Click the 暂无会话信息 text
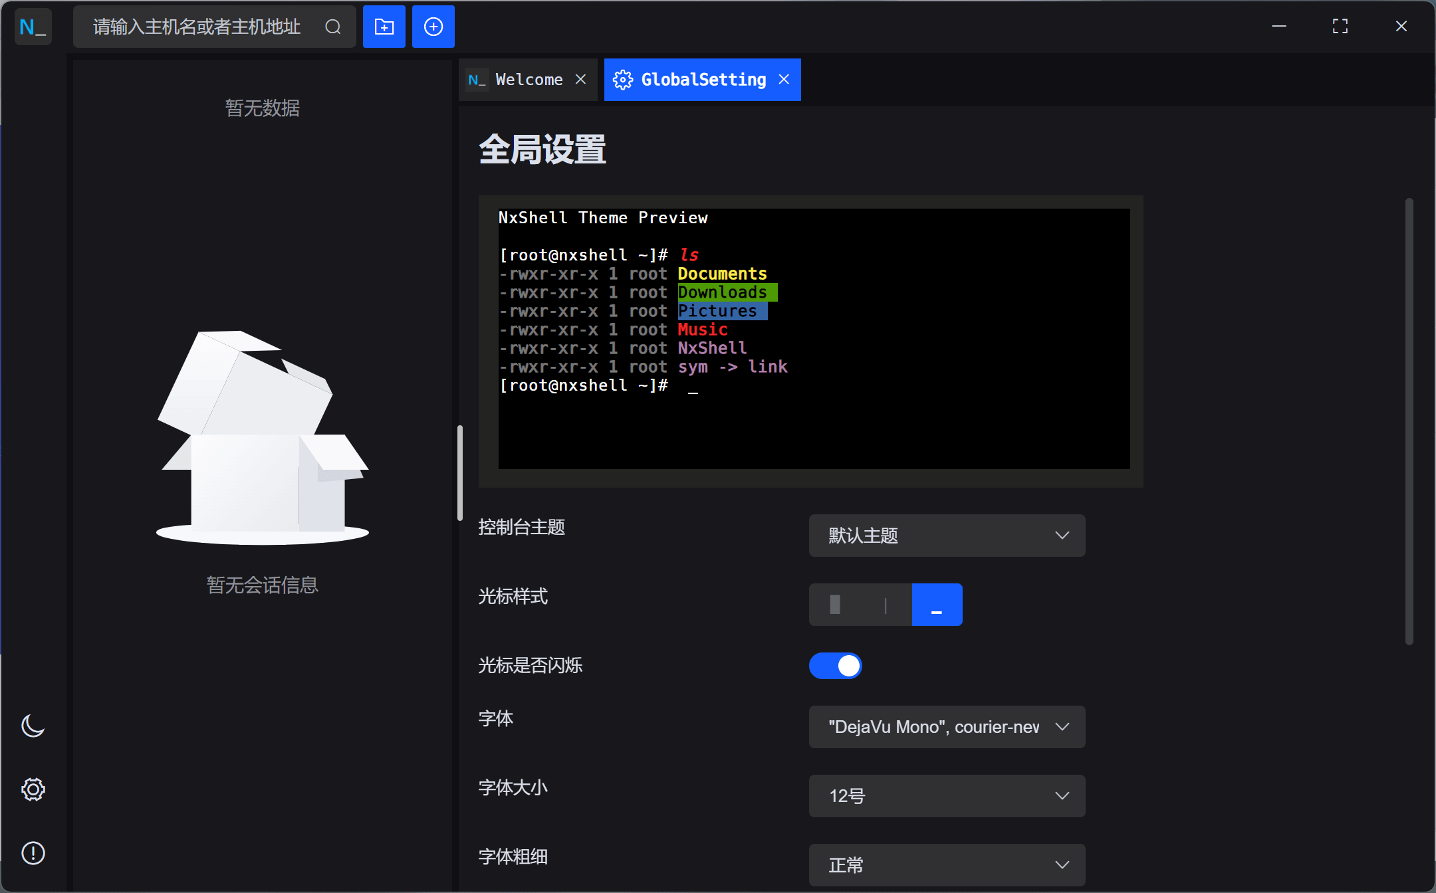The height and width of the screenshot is (893, 1436). coord(263,585)
